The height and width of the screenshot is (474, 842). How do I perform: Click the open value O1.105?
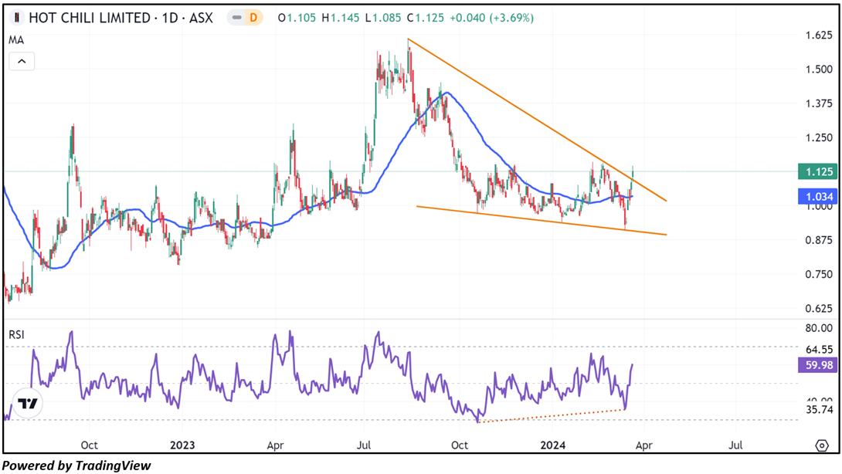[x=297, y=18]
